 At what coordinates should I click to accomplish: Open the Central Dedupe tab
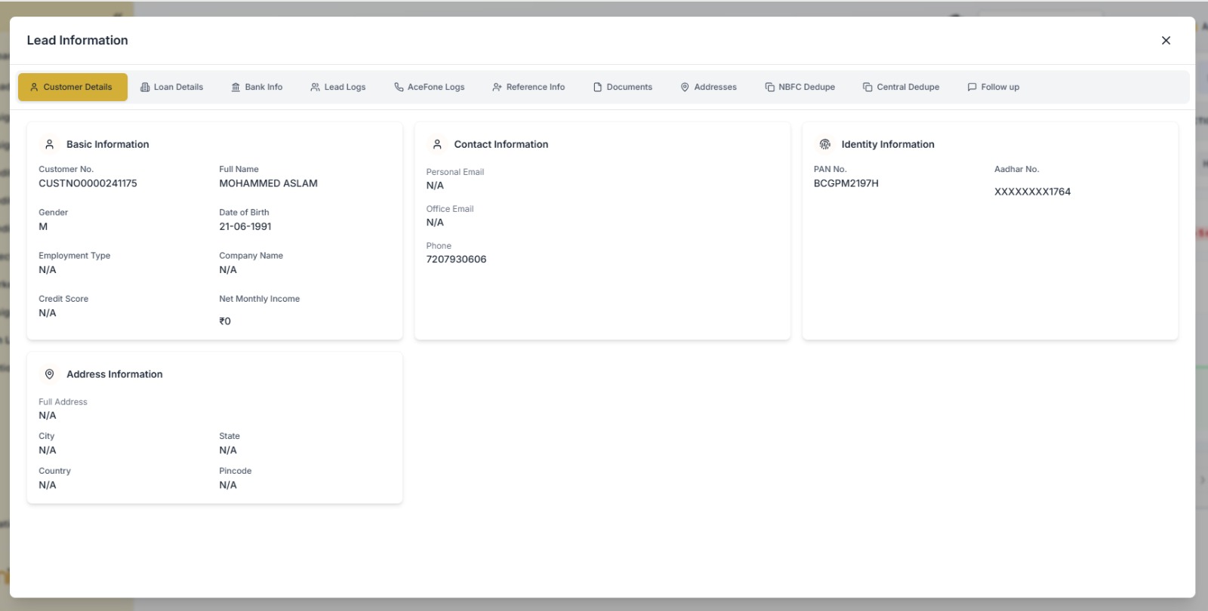coord(901,87)
